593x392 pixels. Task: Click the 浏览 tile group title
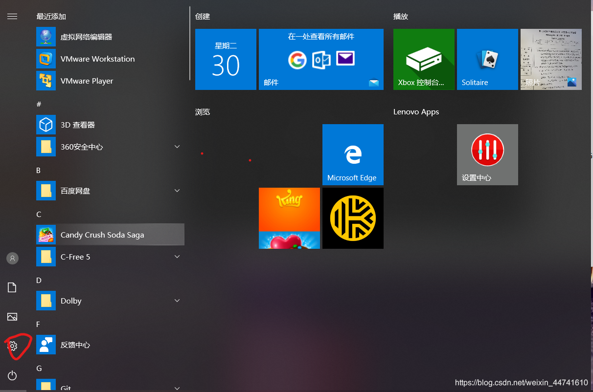point(203,112)
